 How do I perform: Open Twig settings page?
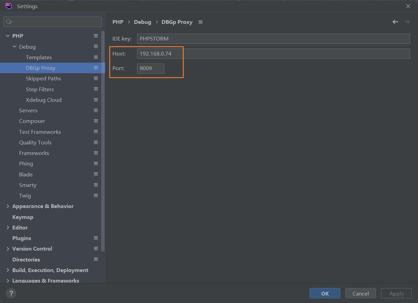point(25,195)
